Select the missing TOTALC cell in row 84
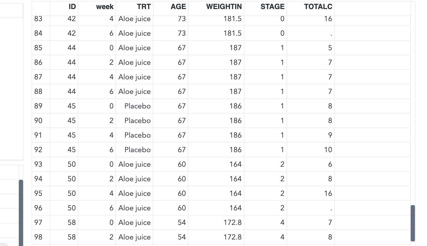 click(311, 33)
